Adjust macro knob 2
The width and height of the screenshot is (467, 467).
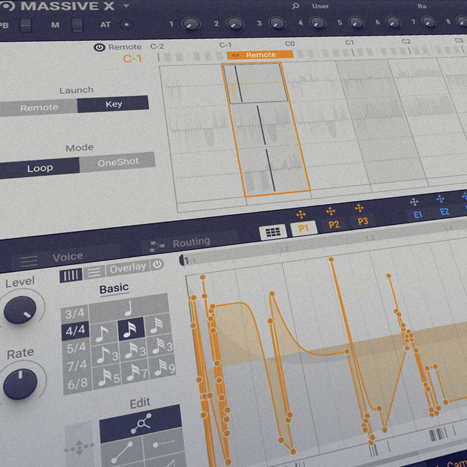click(x=235, y=23)
